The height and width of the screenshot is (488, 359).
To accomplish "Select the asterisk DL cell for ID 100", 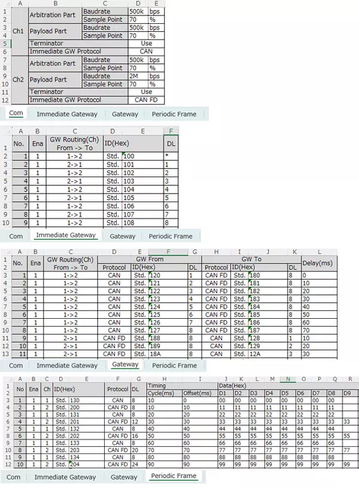I will click(x=171, y=156).
